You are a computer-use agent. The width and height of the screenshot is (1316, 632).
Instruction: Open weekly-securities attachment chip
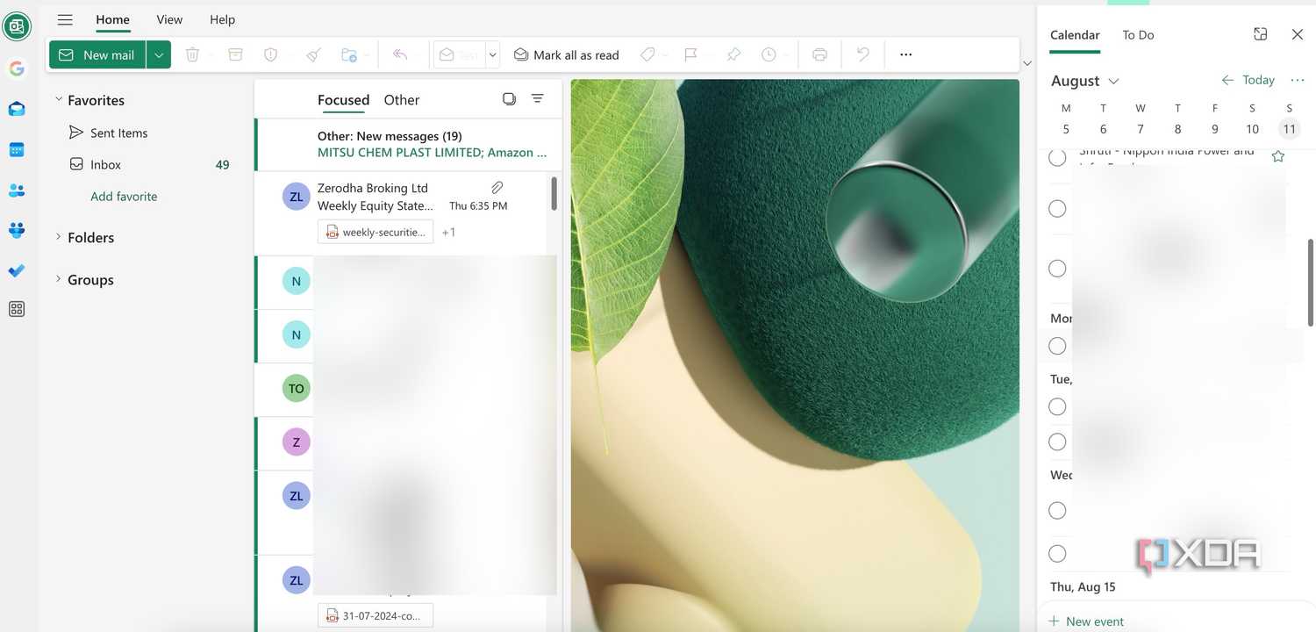[x=375, y=232]
